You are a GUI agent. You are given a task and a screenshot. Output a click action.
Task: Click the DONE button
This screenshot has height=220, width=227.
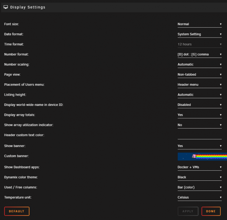point(211,211)
